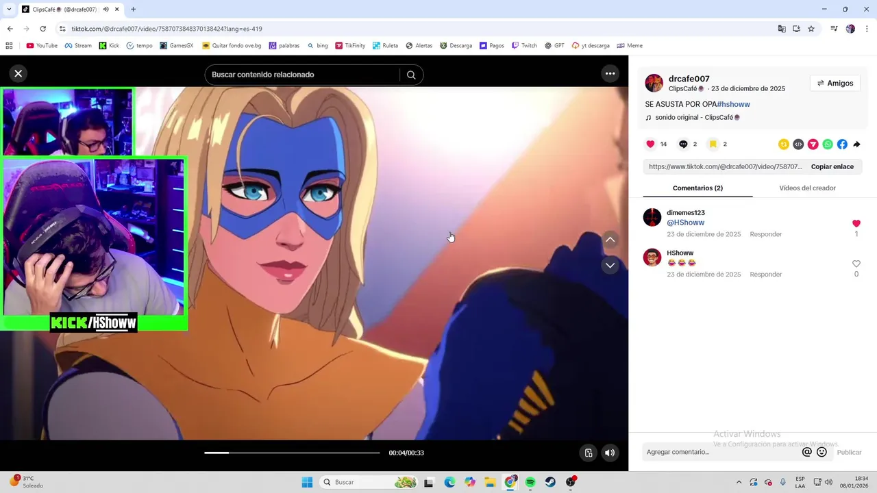The width and height of the screenshot is (877, 493).
Task: Open the apps grid in bookmarks bar
Action: [x=9, y=46]
